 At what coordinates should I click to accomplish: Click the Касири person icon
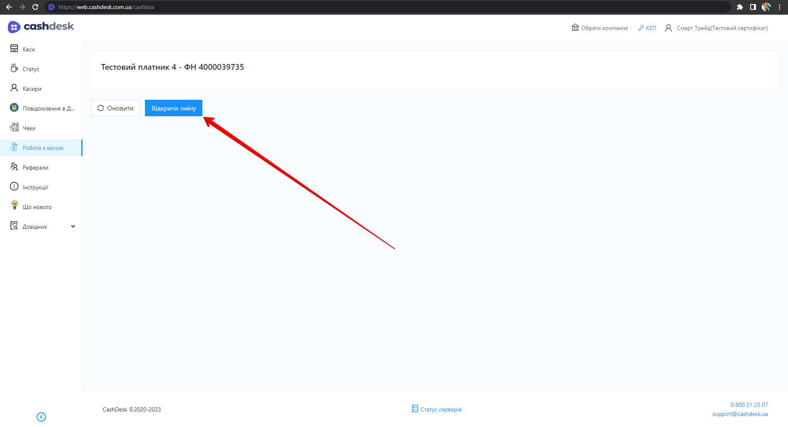[14, 88]
